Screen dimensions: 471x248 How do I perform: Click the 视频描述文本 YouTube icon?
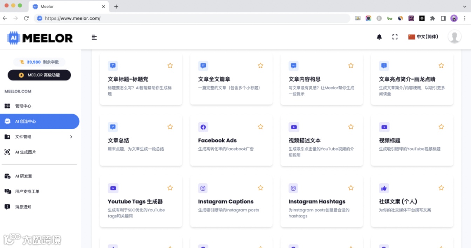(294, 127)
